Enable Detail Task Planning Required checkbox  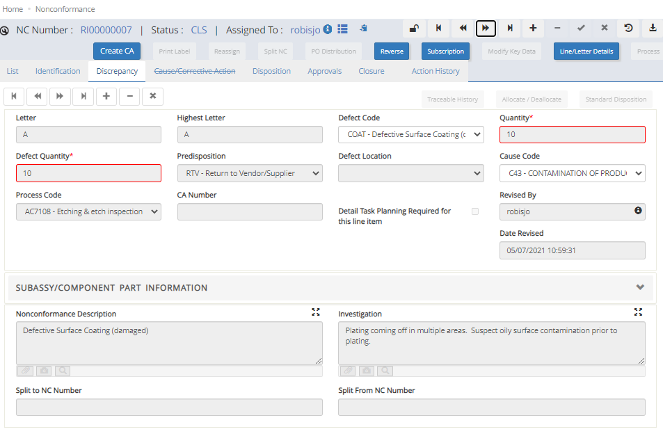(x=476, y=211)
